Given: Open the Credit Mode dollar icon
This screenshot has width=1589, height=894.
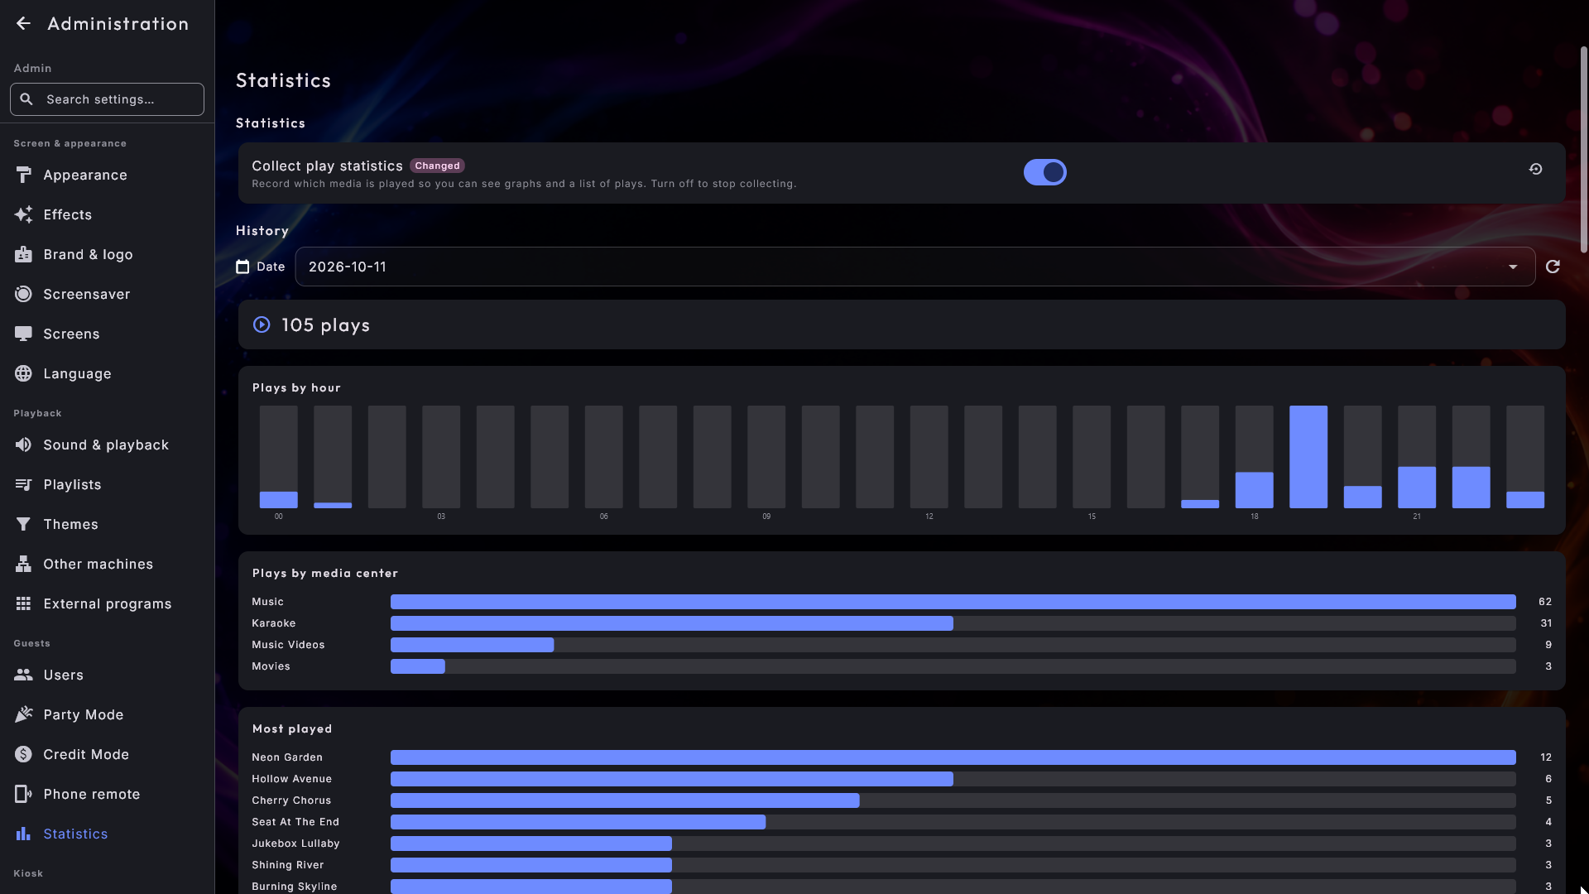Looking at the screenshot, I should tap(23, 754).
